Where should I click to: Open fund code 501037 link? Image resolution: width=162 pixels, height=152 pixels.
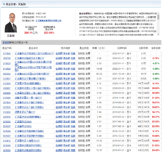[7, 126]
